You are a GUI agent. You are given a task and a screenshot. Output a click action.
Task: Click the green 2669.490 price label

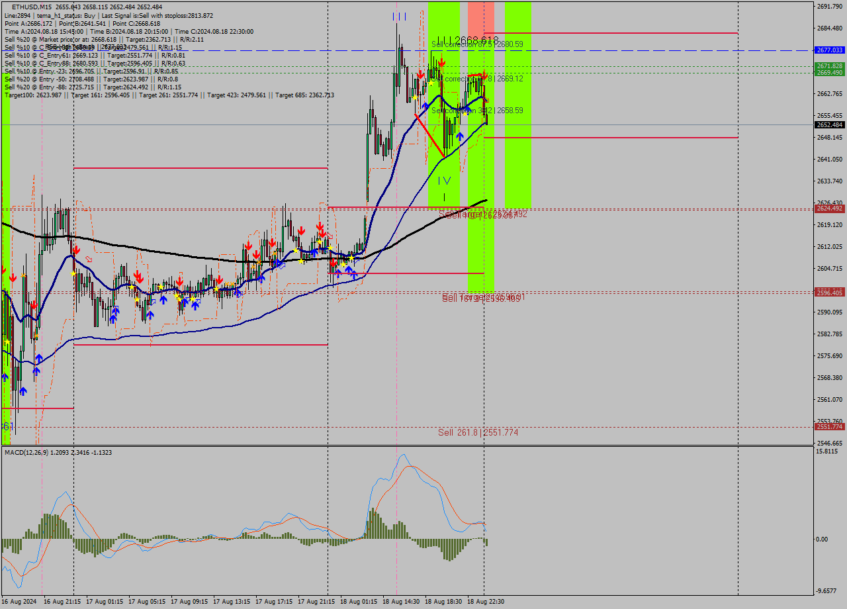829,72
